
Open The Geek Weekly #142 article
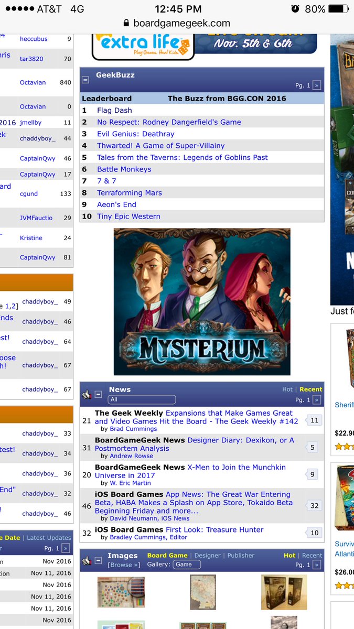(197, 417)
